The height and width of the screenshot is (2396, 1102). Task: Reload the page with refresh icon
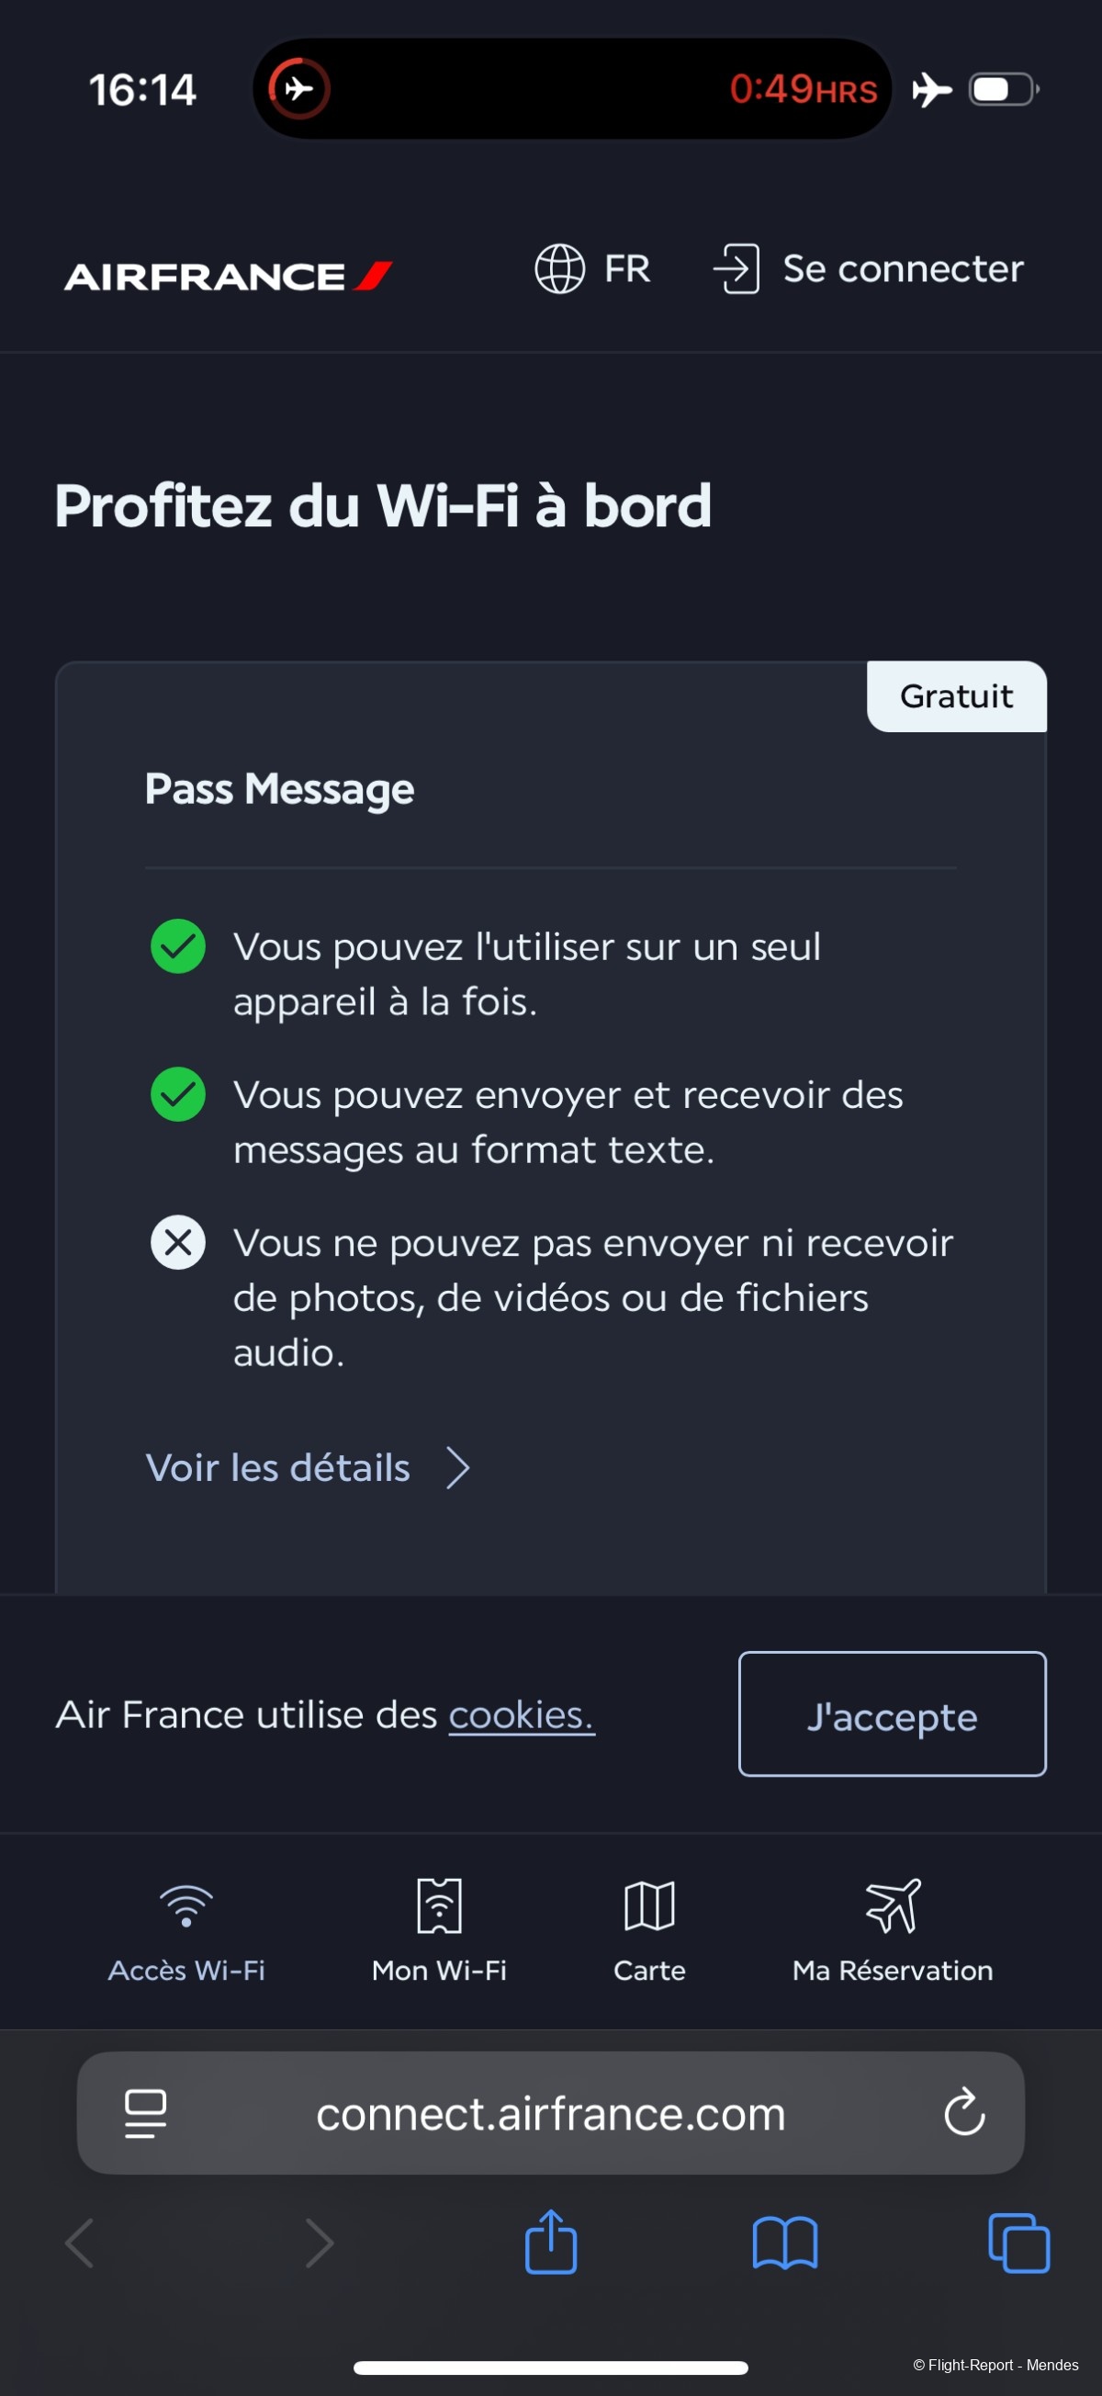[x=964, y=2112]
